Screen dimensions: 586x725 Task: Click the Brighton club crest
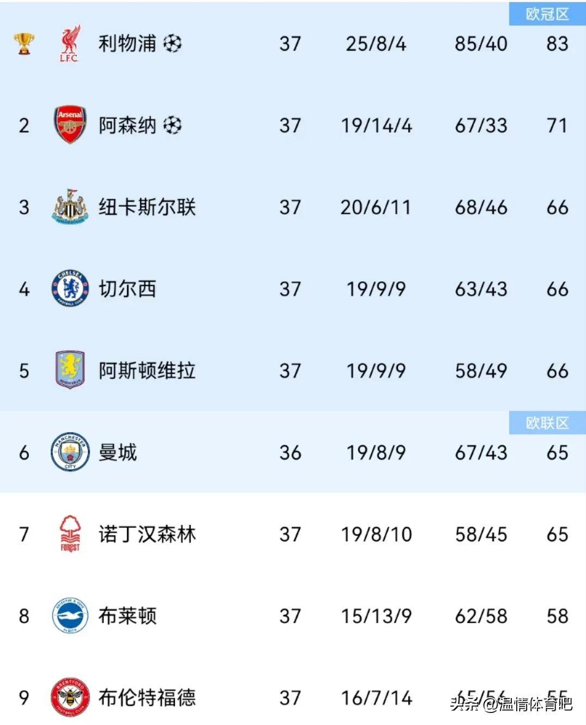[x=70, y=615]
